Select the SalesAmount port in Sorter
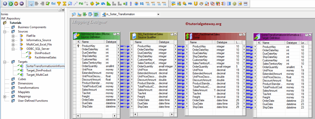 pyautogui.click(x=200, y=90)
